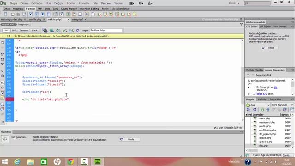Click Başlık title input field

coord(106,30)
